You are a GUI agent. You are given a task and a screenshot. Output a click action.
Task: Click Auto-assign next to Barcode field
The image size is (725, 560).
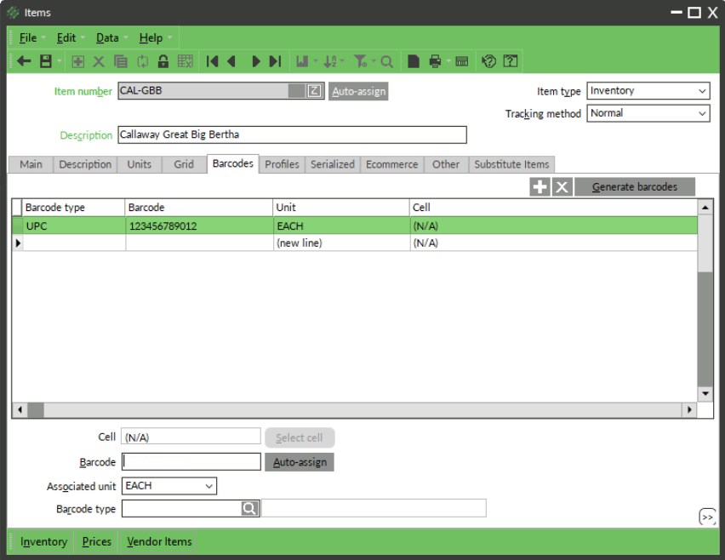(300, 462)
